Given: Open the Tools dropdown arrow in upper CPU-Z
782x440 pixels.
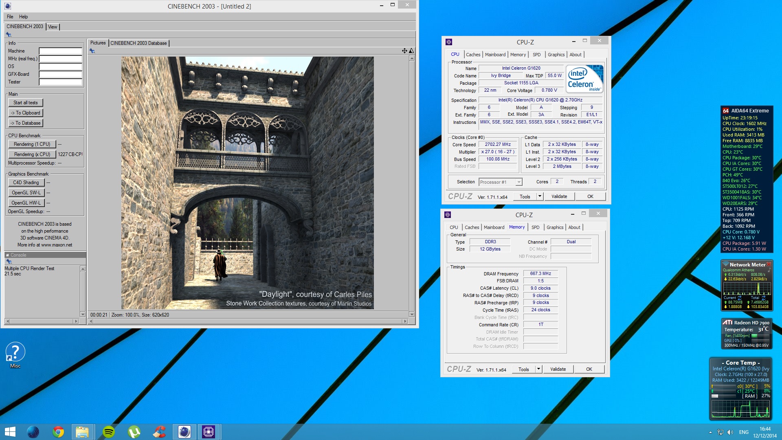Looking at the screenshot, I should click(x=540, y=196).
